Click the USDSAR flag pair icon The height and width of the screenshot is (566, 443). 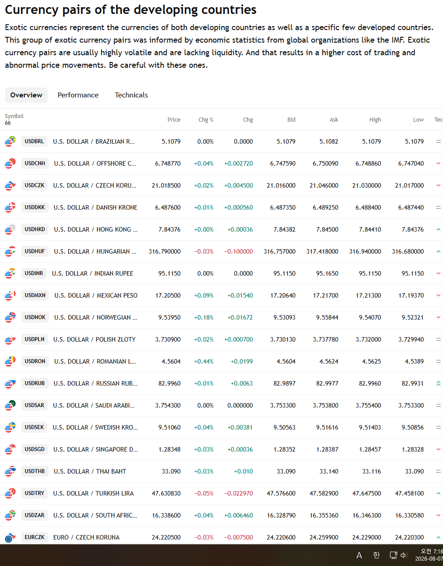[x=10, y=405]
